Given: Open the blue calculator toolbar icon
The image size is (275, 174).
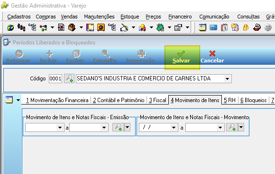Looking at the screenshot, I should click(x=213, y=27).
